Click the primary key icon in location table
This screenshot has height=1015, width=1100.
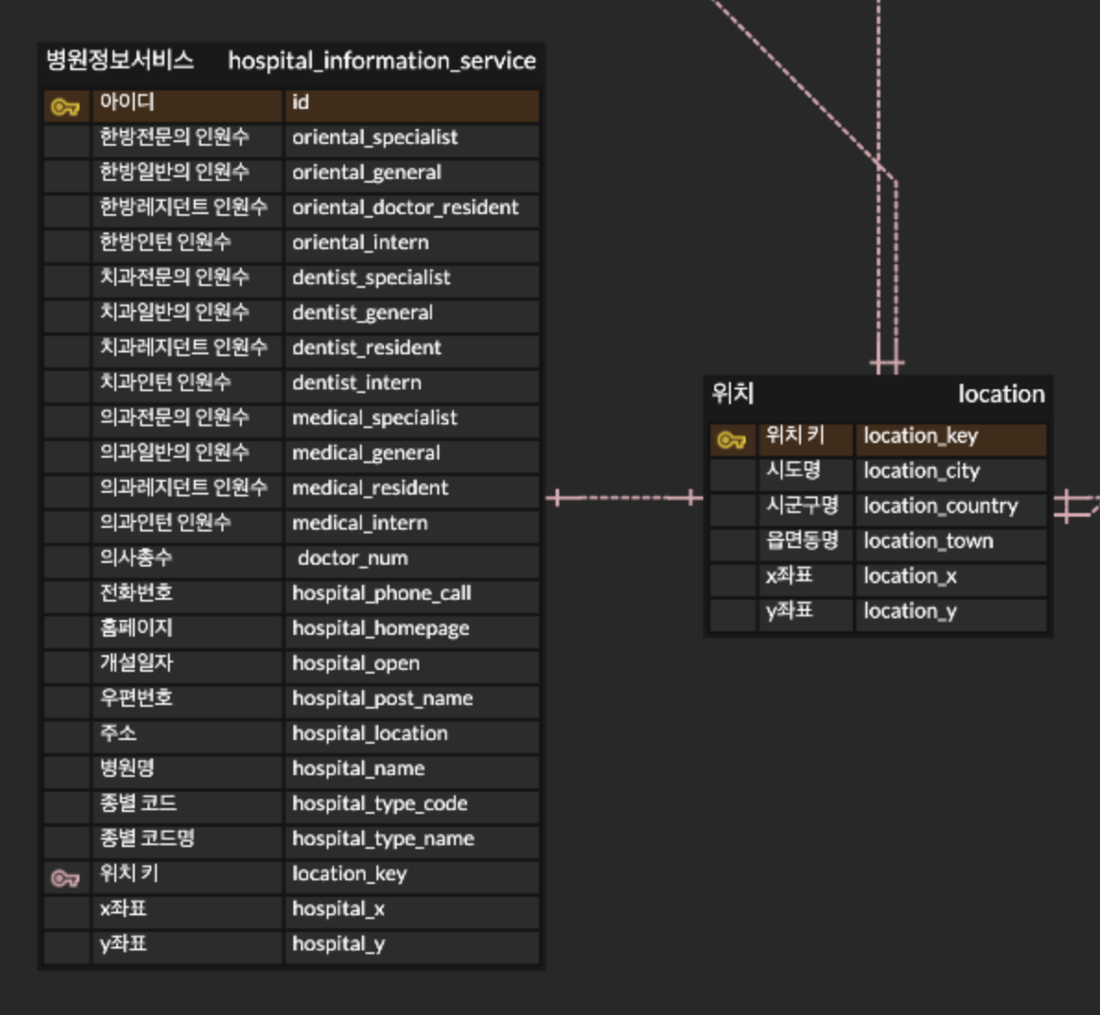pos(731,440)
